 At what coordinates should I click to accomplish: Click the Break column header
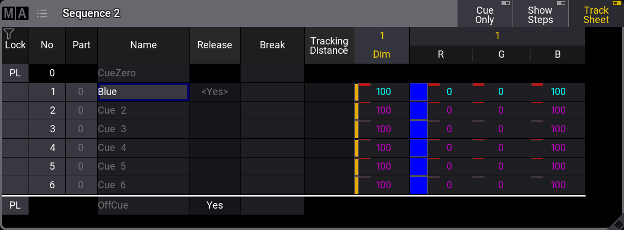(272, 45)
